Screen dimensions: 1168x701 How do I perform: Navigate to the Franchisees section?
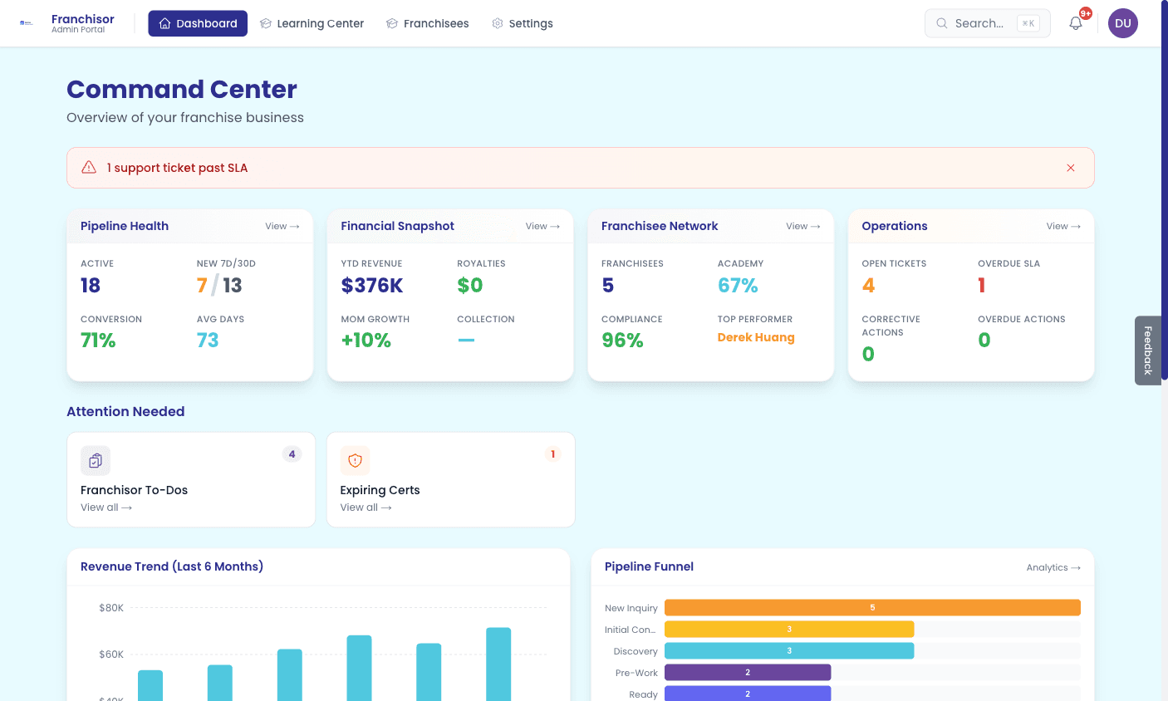[x=428, y=23]
